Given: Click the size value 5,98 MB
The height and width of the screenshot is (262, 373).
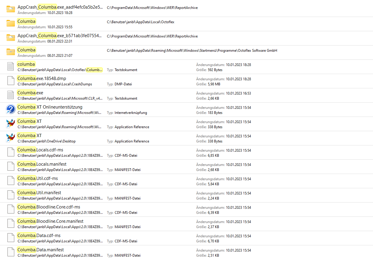Looking at the screenshot, I should pyautogui.click(x=214, y=84).
